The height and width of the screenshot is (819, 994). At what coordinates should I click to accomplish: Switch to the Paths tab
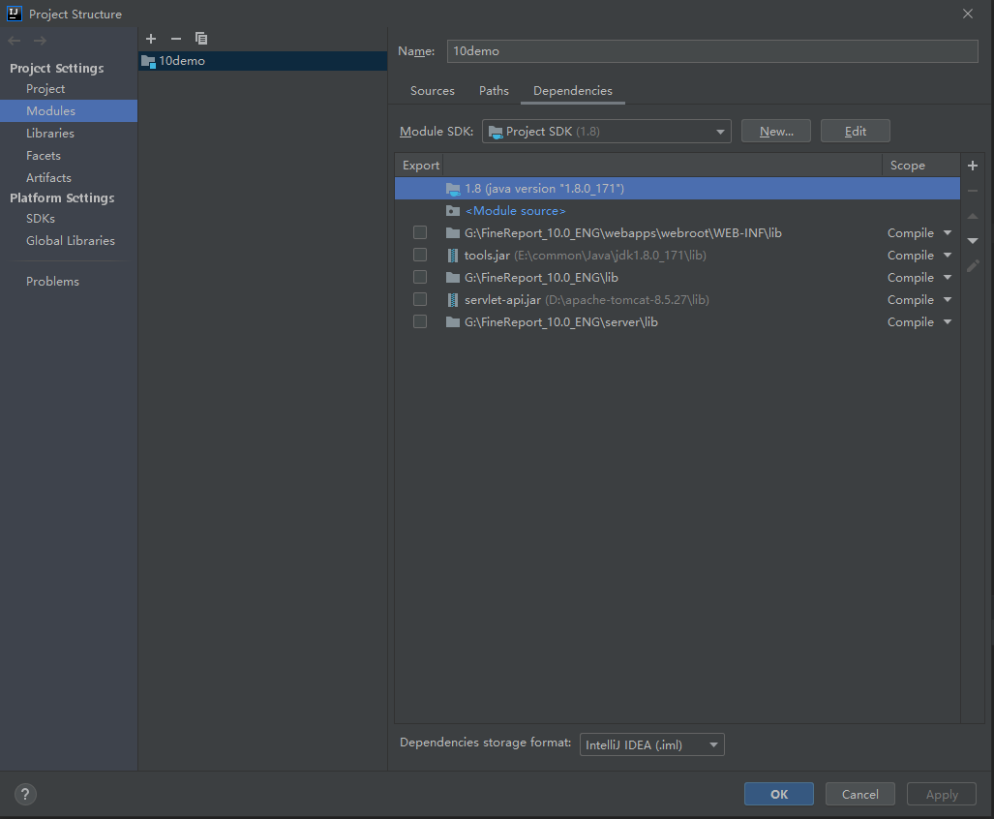(x=494, y=91)
